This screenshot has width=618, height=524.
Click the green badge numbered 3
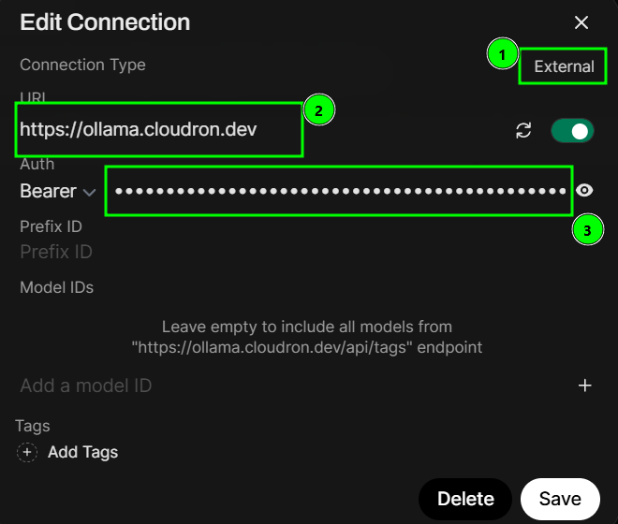click(587, 229)
